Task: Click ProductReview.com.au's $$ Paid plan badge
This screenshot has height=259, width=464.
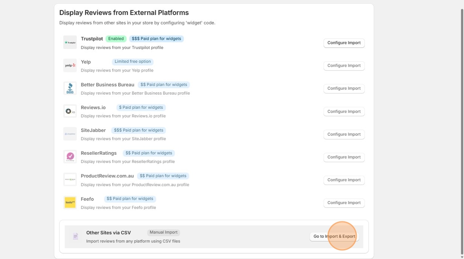Action: [x=163, y=176]
